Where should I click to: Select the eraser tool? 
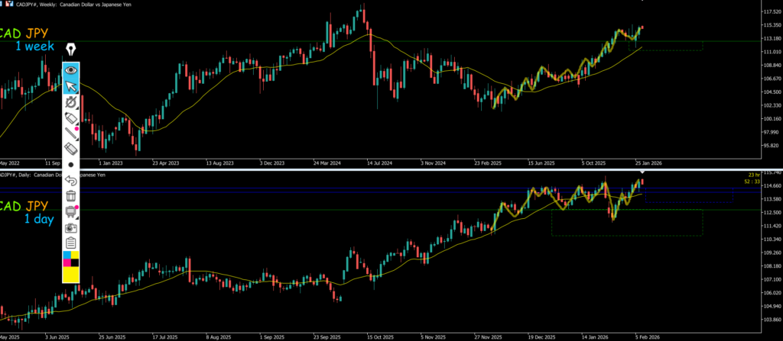(x=71, y=150)
